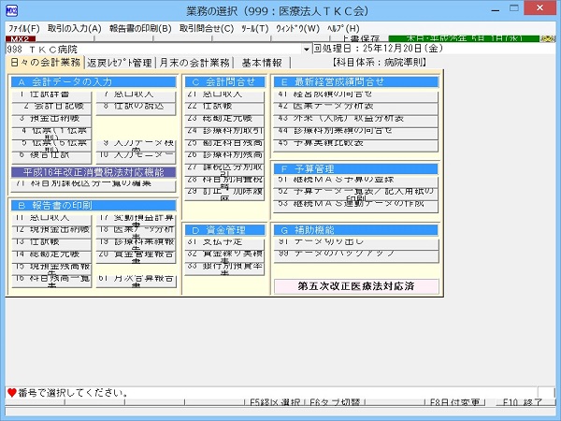Click button 24 診療科別取引
The height and width of the screenshot is (421, 561).
[224, 133]
